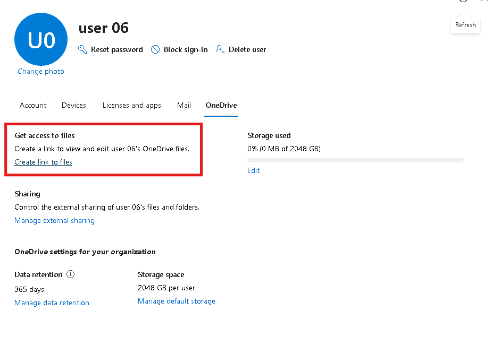Switch to the Mail tab

[x=184, y=106]
